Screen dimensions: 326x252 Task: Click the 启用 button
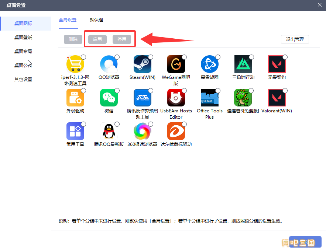click(97, 39)
